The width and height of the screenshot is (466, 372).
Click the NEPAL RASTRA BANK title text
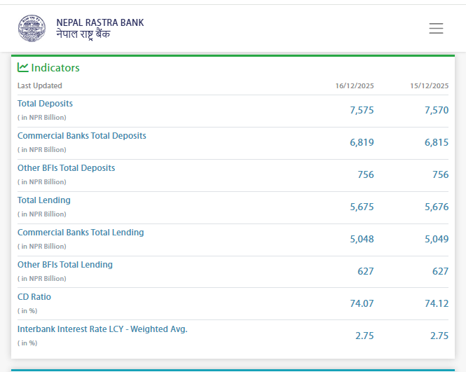100,22
